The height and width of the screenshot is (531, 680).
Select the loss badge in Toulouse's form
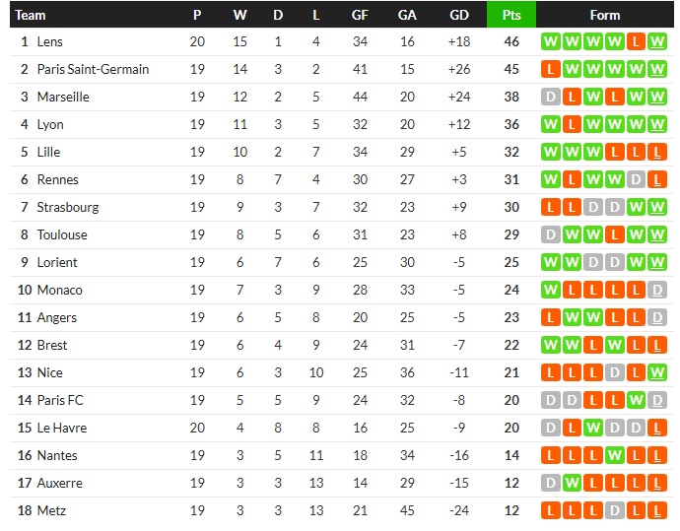pos(615,235)
